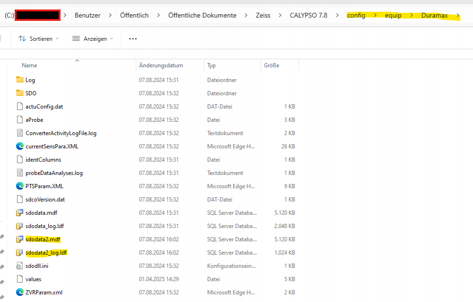Go to the Zeiss breadcrumb folder
Screen dimensions: 473x302
(263, 15)
